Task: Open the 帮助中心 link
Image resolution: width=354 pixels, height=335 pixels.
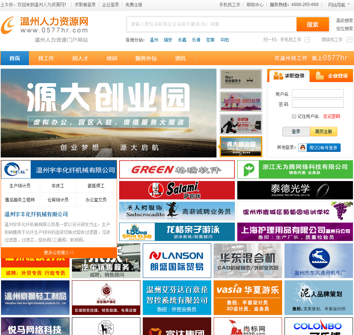Action: tap(255, 5)
